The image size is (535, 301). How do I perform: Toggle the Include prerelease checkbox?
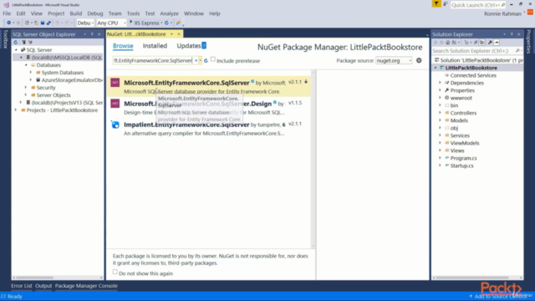pos(213,59)
